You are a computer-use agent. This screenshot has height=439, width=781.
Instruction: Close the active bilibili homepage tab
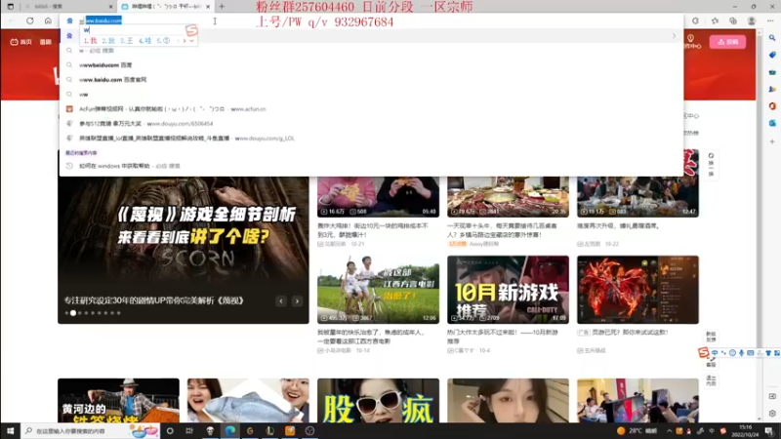(208, 7)
